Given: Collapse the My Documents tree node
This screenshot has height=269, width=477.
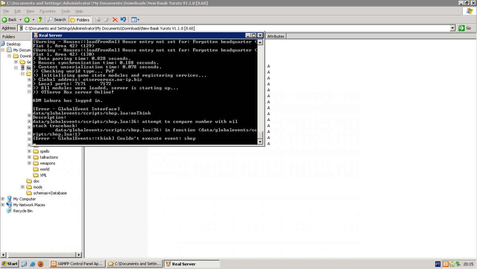Looking at the screenshot, I should pyautogui.click(x=3, y=50).
